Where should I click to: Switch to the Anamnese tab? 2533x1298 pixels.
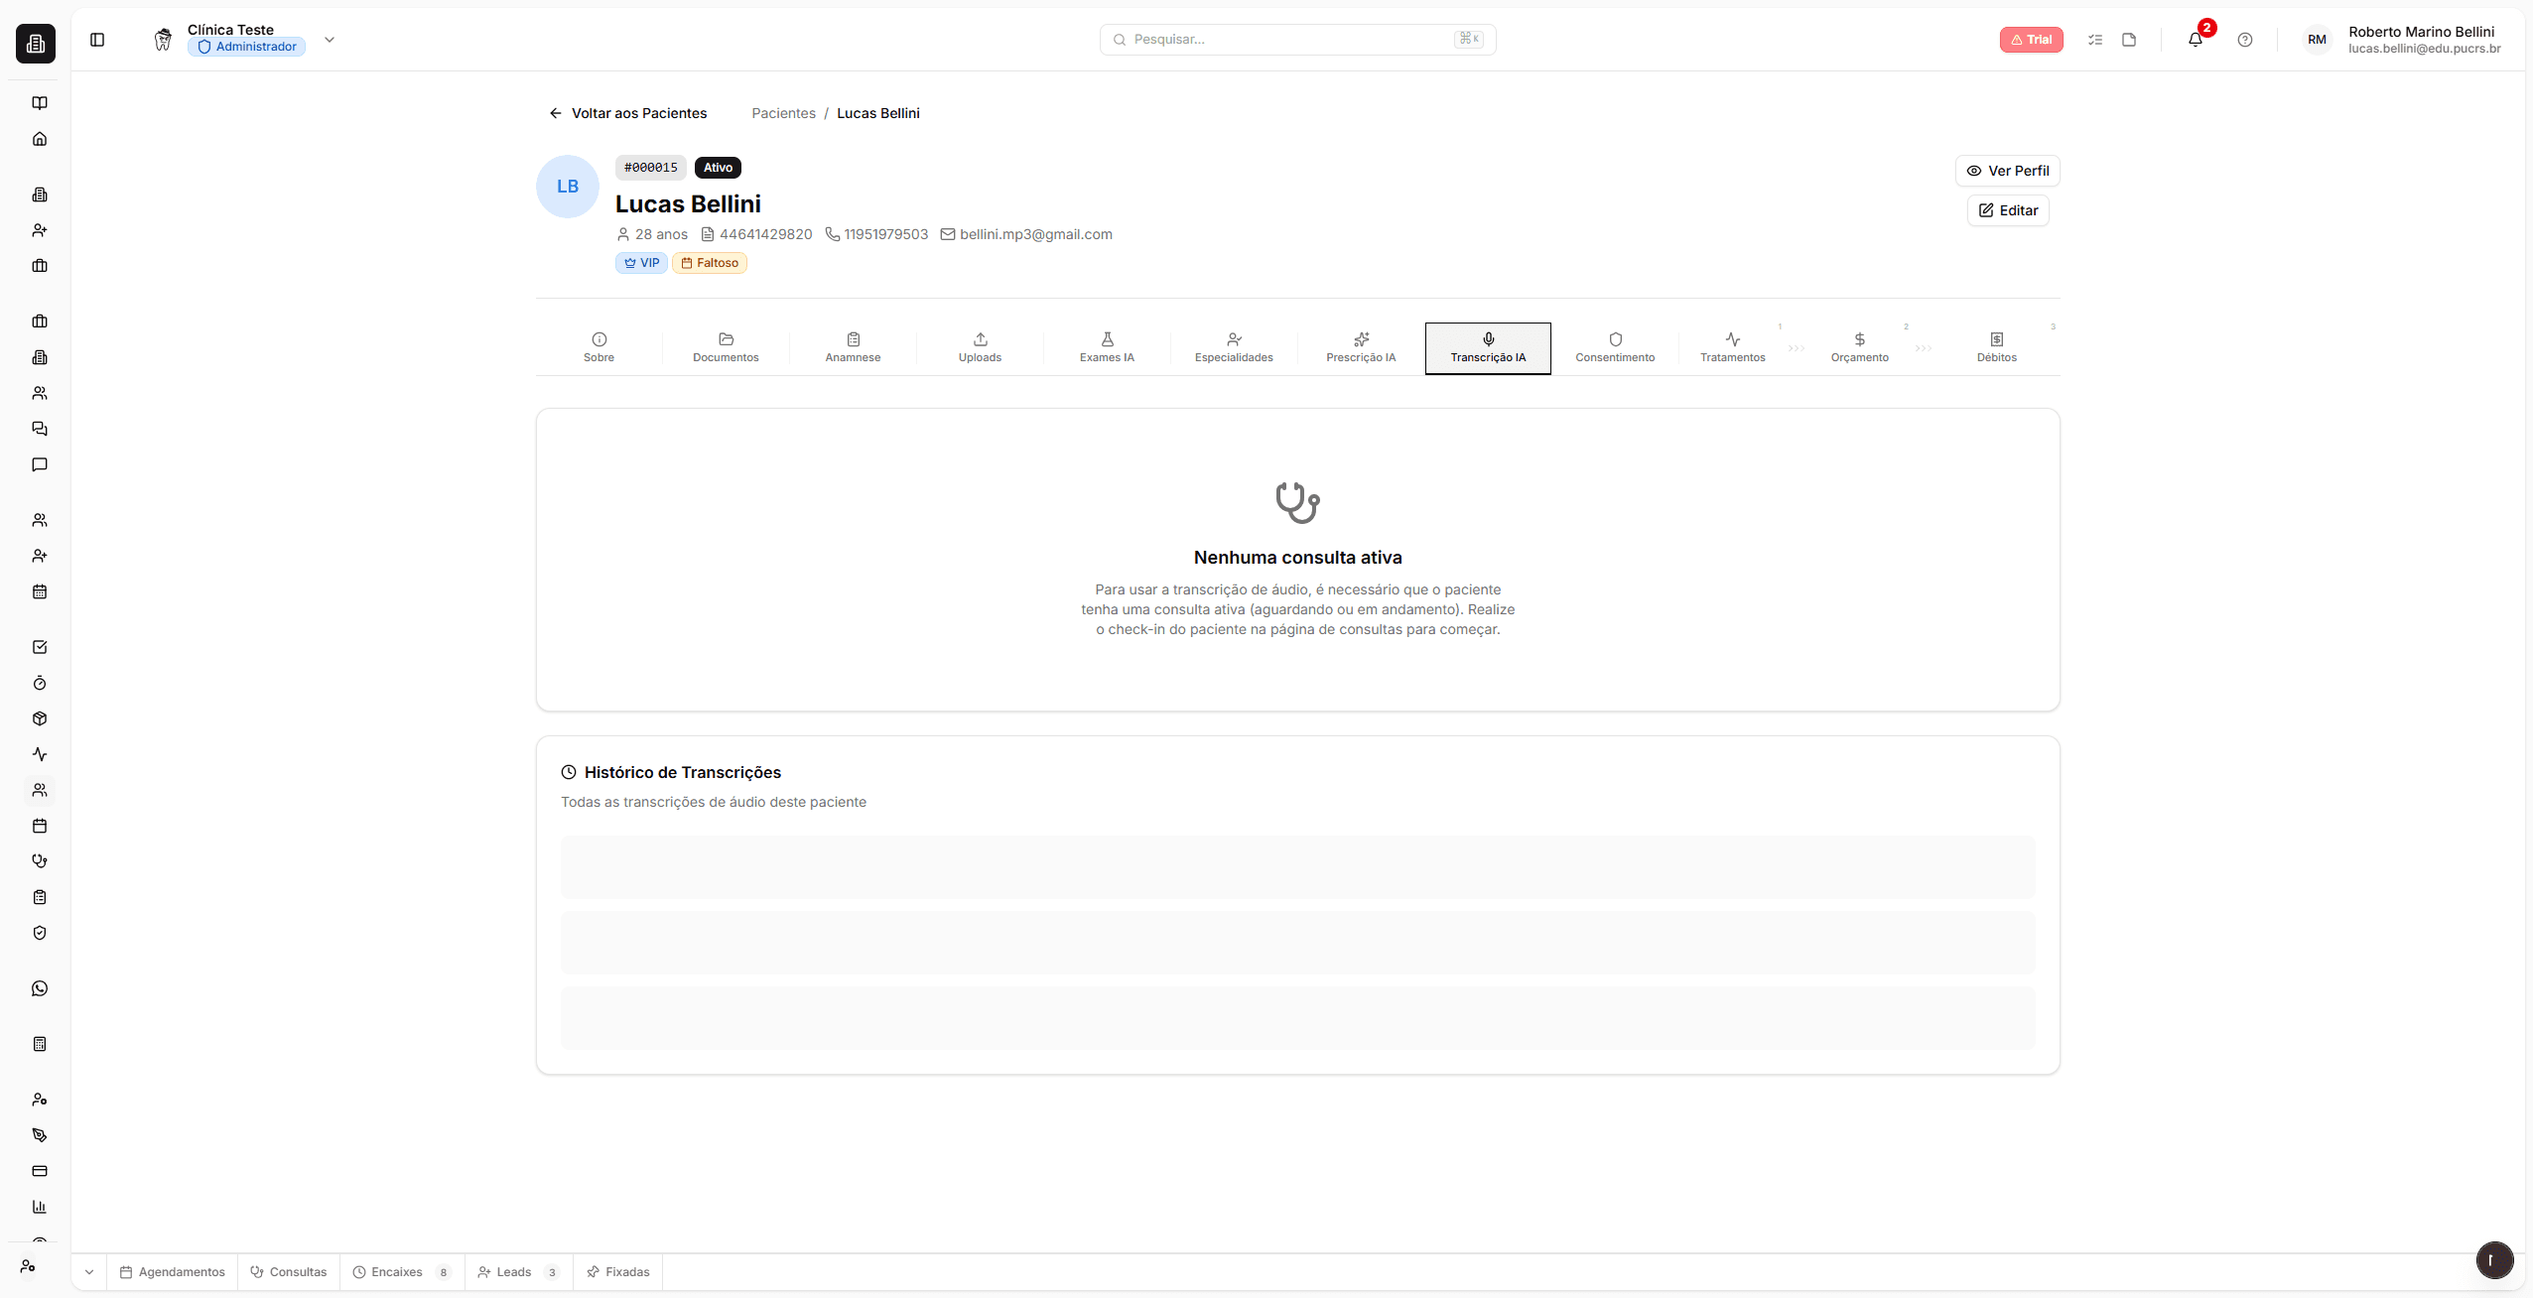[853, 347]
